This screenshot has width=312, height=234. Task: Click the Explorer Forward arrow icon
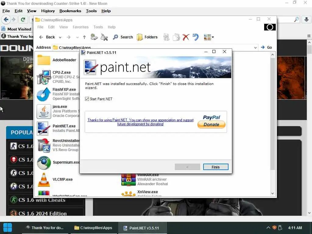click(69, 37)
